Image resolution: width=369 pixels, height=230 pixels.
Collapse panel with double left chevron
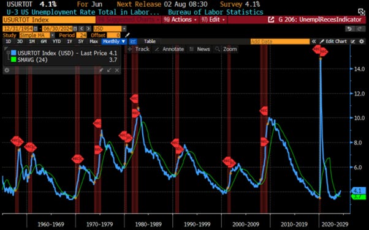pos(314,42)
